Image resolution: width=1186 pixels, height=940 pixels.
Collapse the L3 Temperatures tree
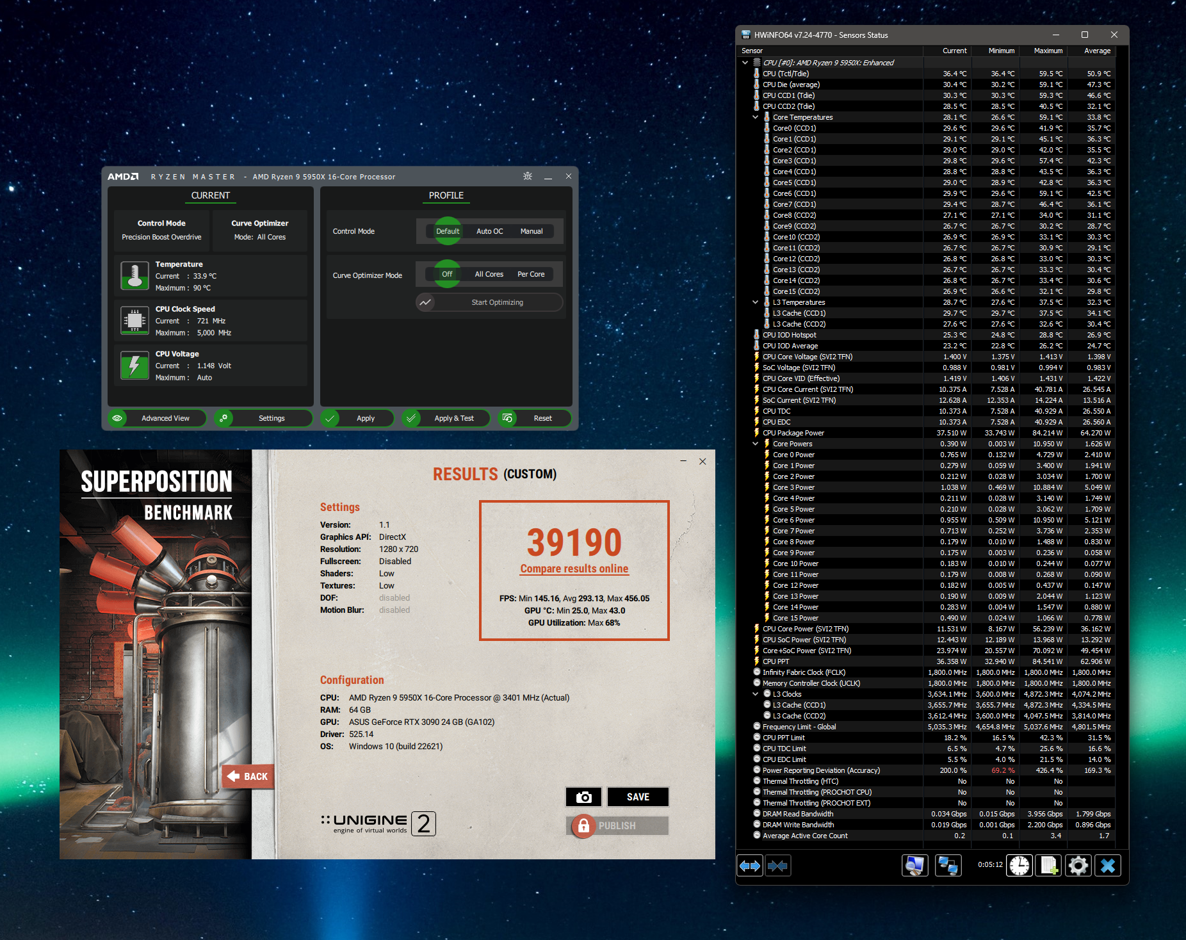pos(755,302)
